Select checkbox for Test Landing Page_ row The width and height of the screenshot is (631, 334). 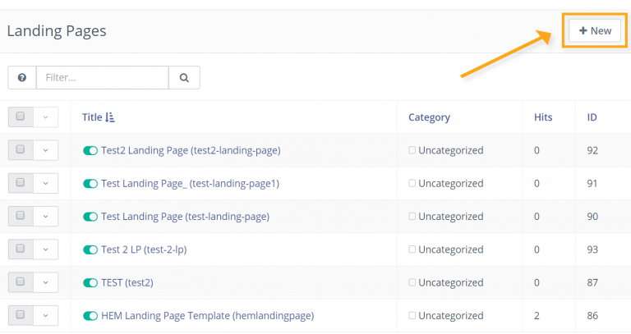[21, 182]
